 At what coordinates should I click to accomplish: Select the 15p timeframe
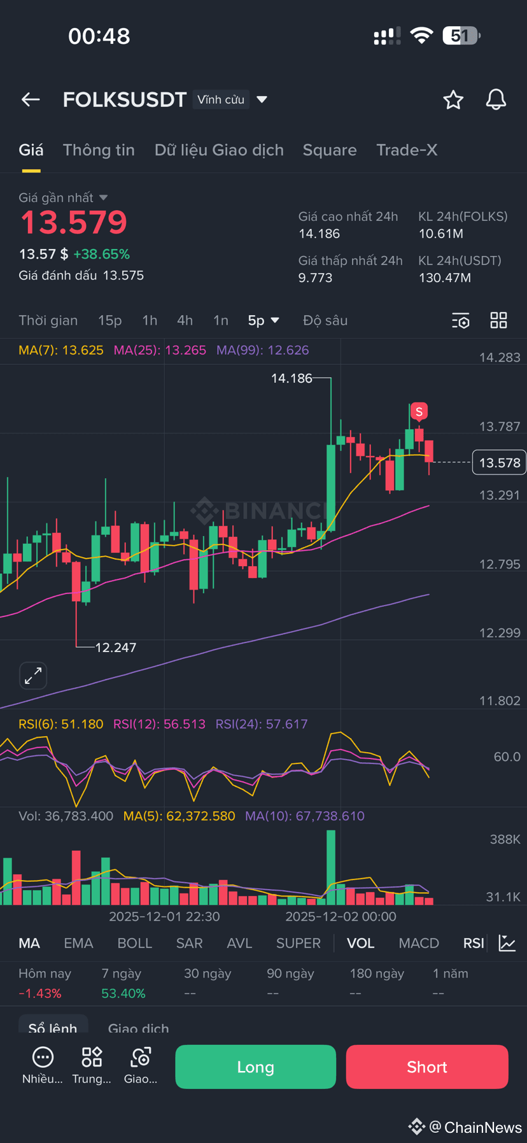point(109,320)
